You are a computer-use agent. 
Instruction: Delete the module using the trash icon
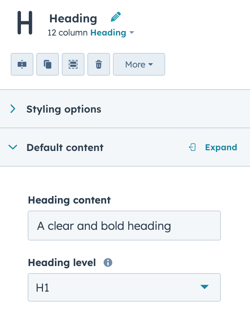pyautogui.click(x=98, y=64)
